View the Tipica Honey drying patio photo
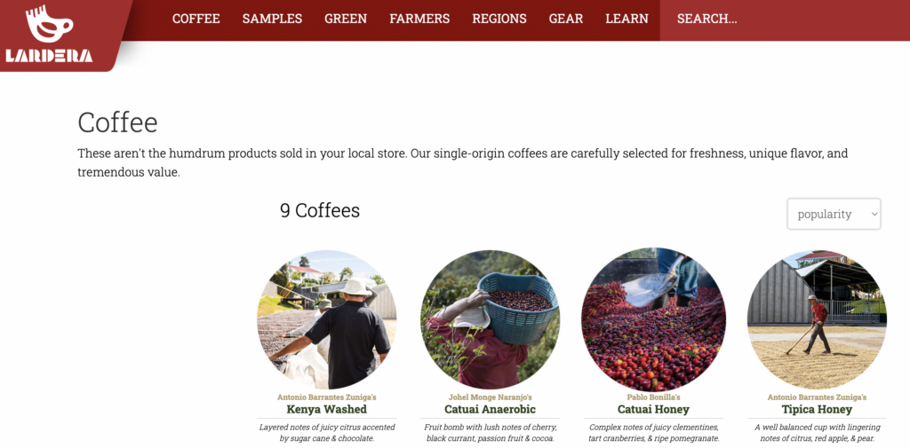 [x=817, y=319]
